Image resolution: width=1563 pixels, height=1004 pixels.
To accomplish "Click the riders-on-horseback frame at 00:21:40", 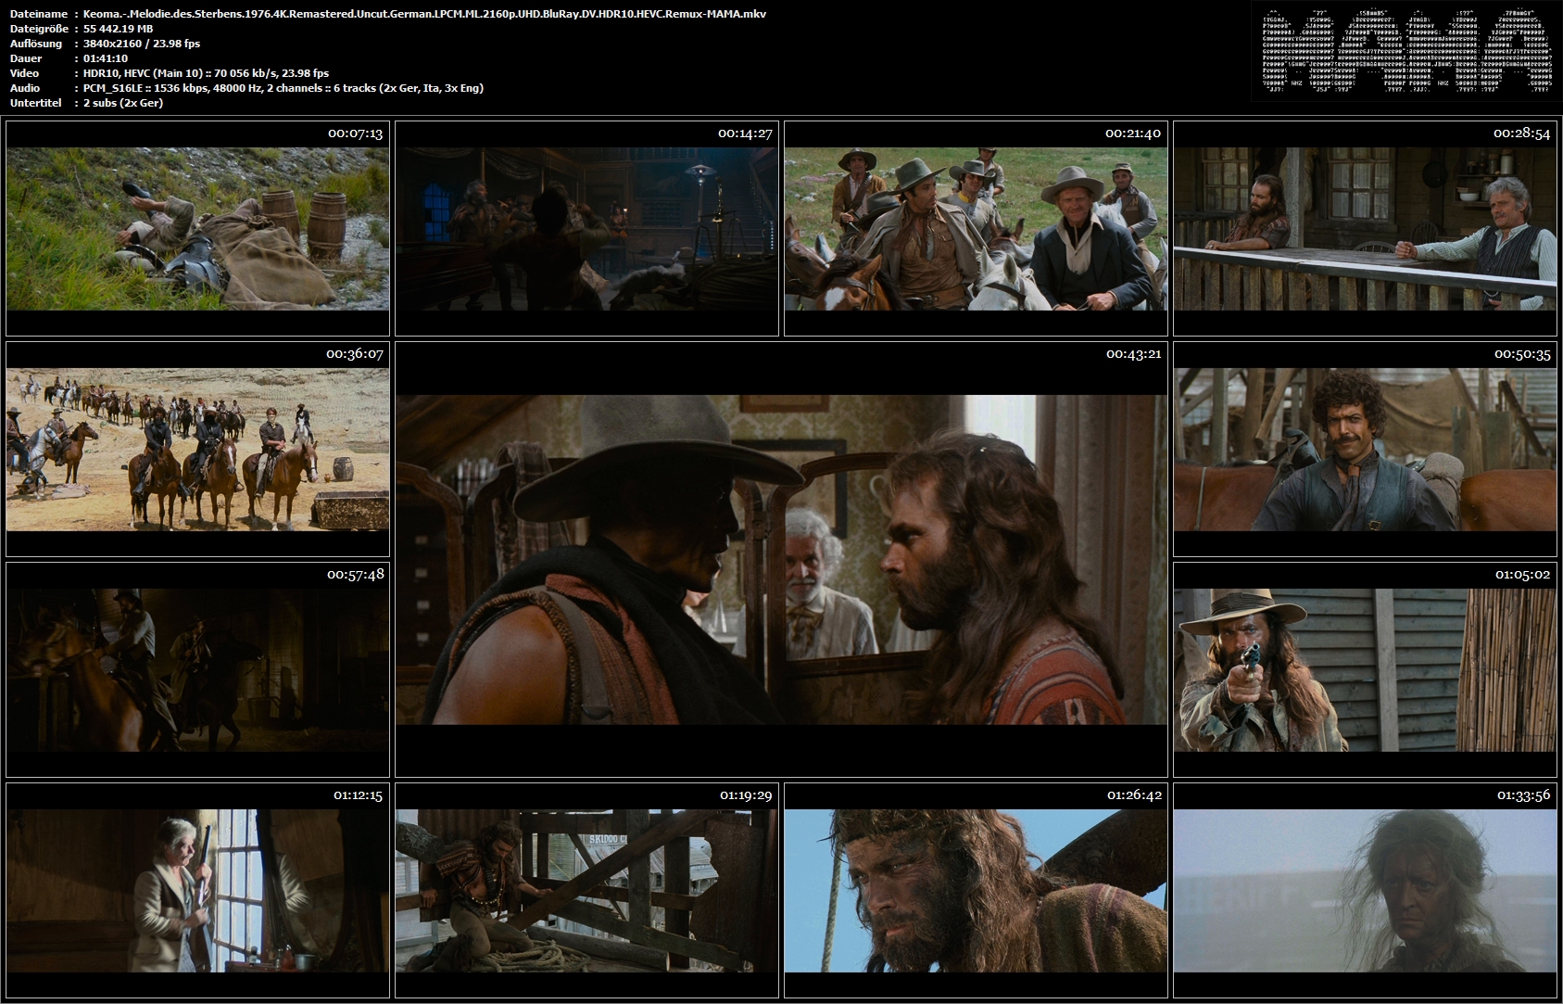I will pos(976,228).
